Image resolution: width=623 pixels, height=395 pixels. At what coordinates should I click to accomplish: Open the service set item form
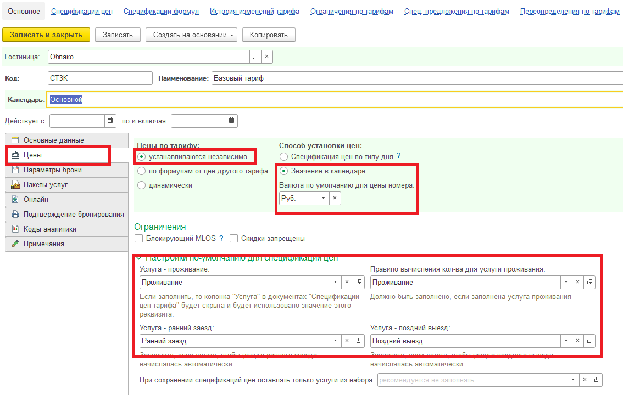(x=597, y=380)
